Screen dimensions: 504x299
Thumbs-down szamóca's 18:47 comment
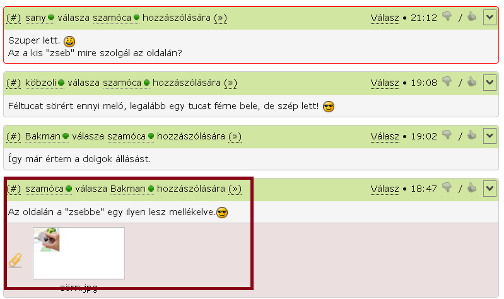(x=447, y=188)
